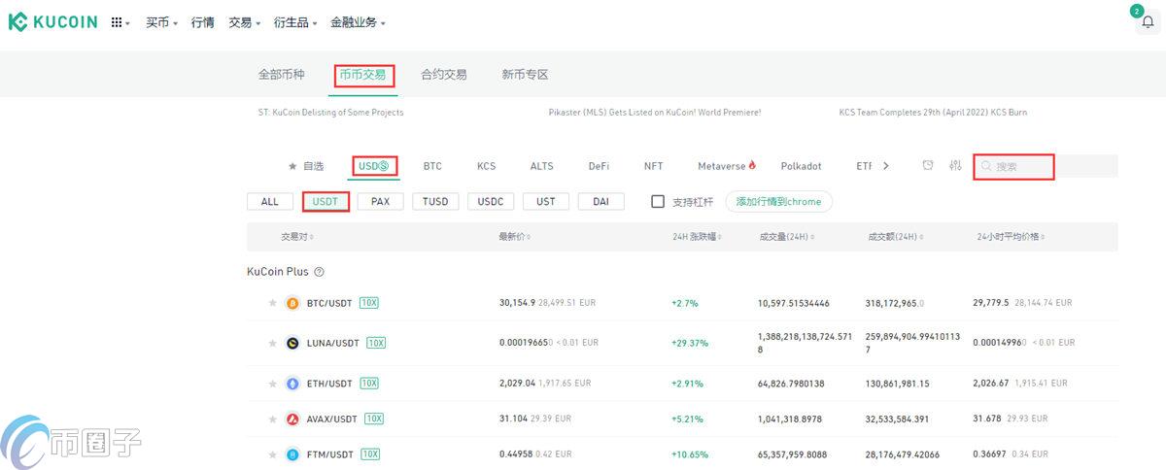1166x470 pixels.
Task: Expand the 衍生品 dropdown menu
Action: [x=295, y=22]
